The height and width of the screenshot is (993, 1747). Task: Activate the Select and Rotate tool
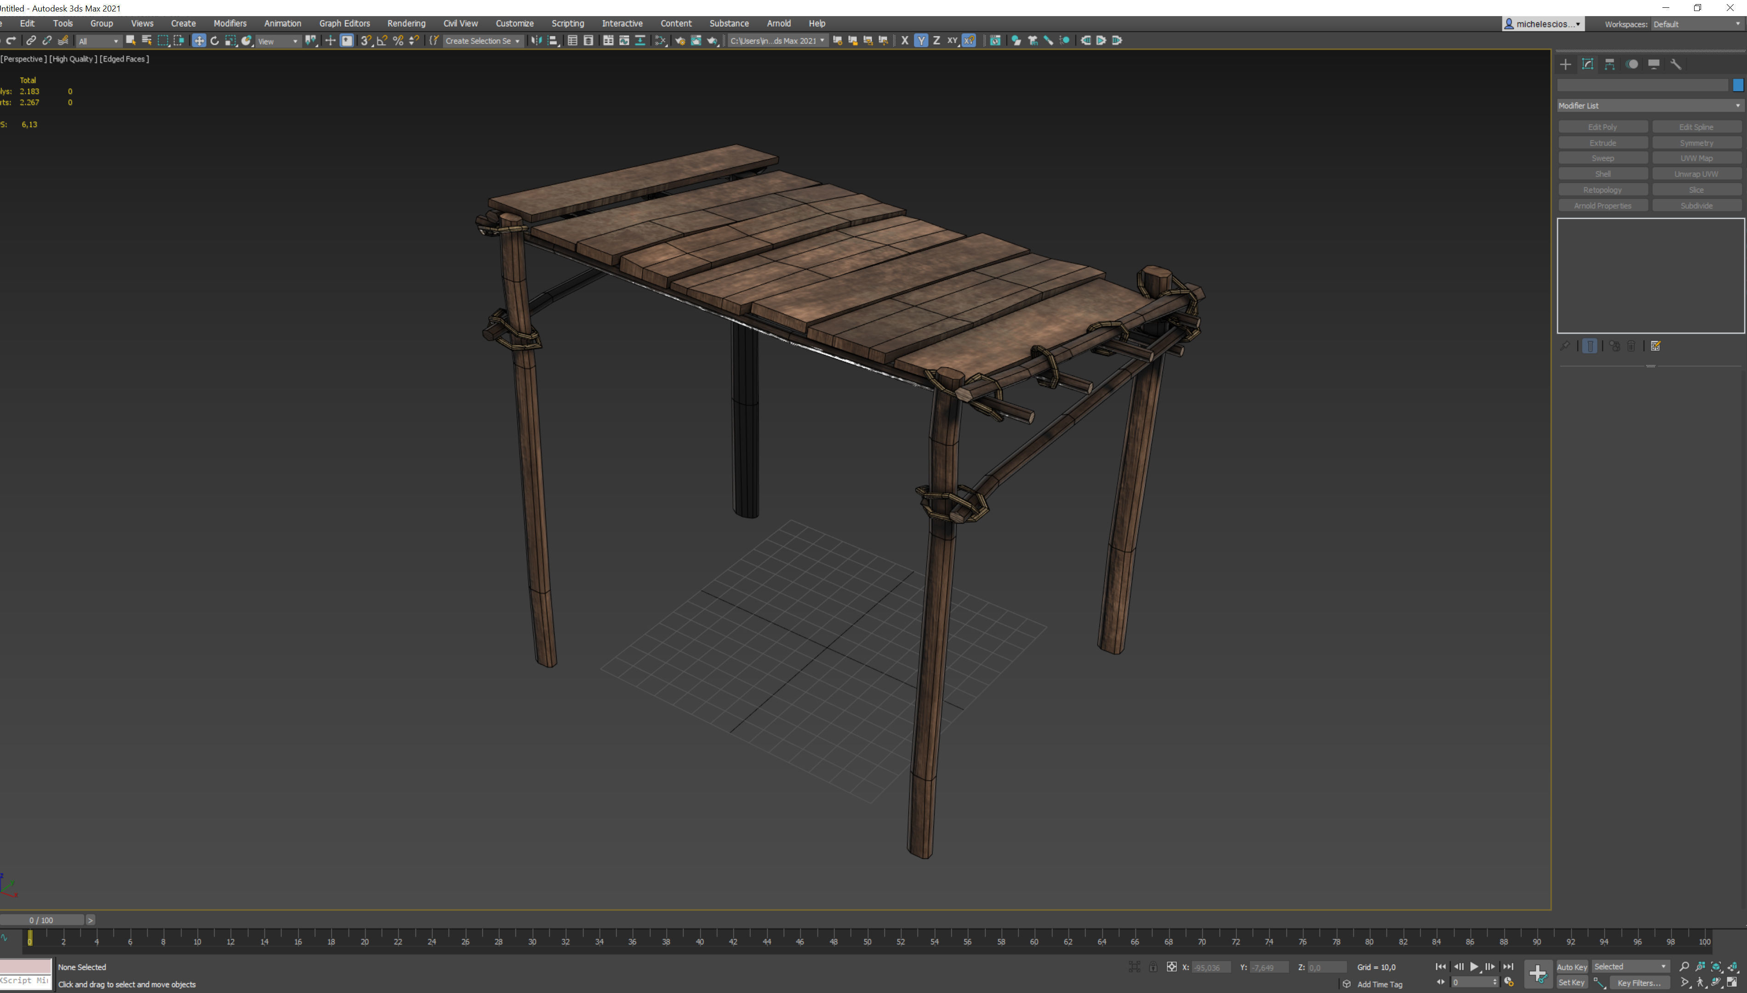[x=215, y=41]
